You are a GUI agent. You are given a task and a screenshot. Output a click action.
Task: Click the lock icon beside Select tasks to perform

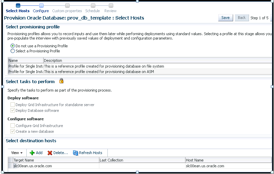click(x=61, y=81)
